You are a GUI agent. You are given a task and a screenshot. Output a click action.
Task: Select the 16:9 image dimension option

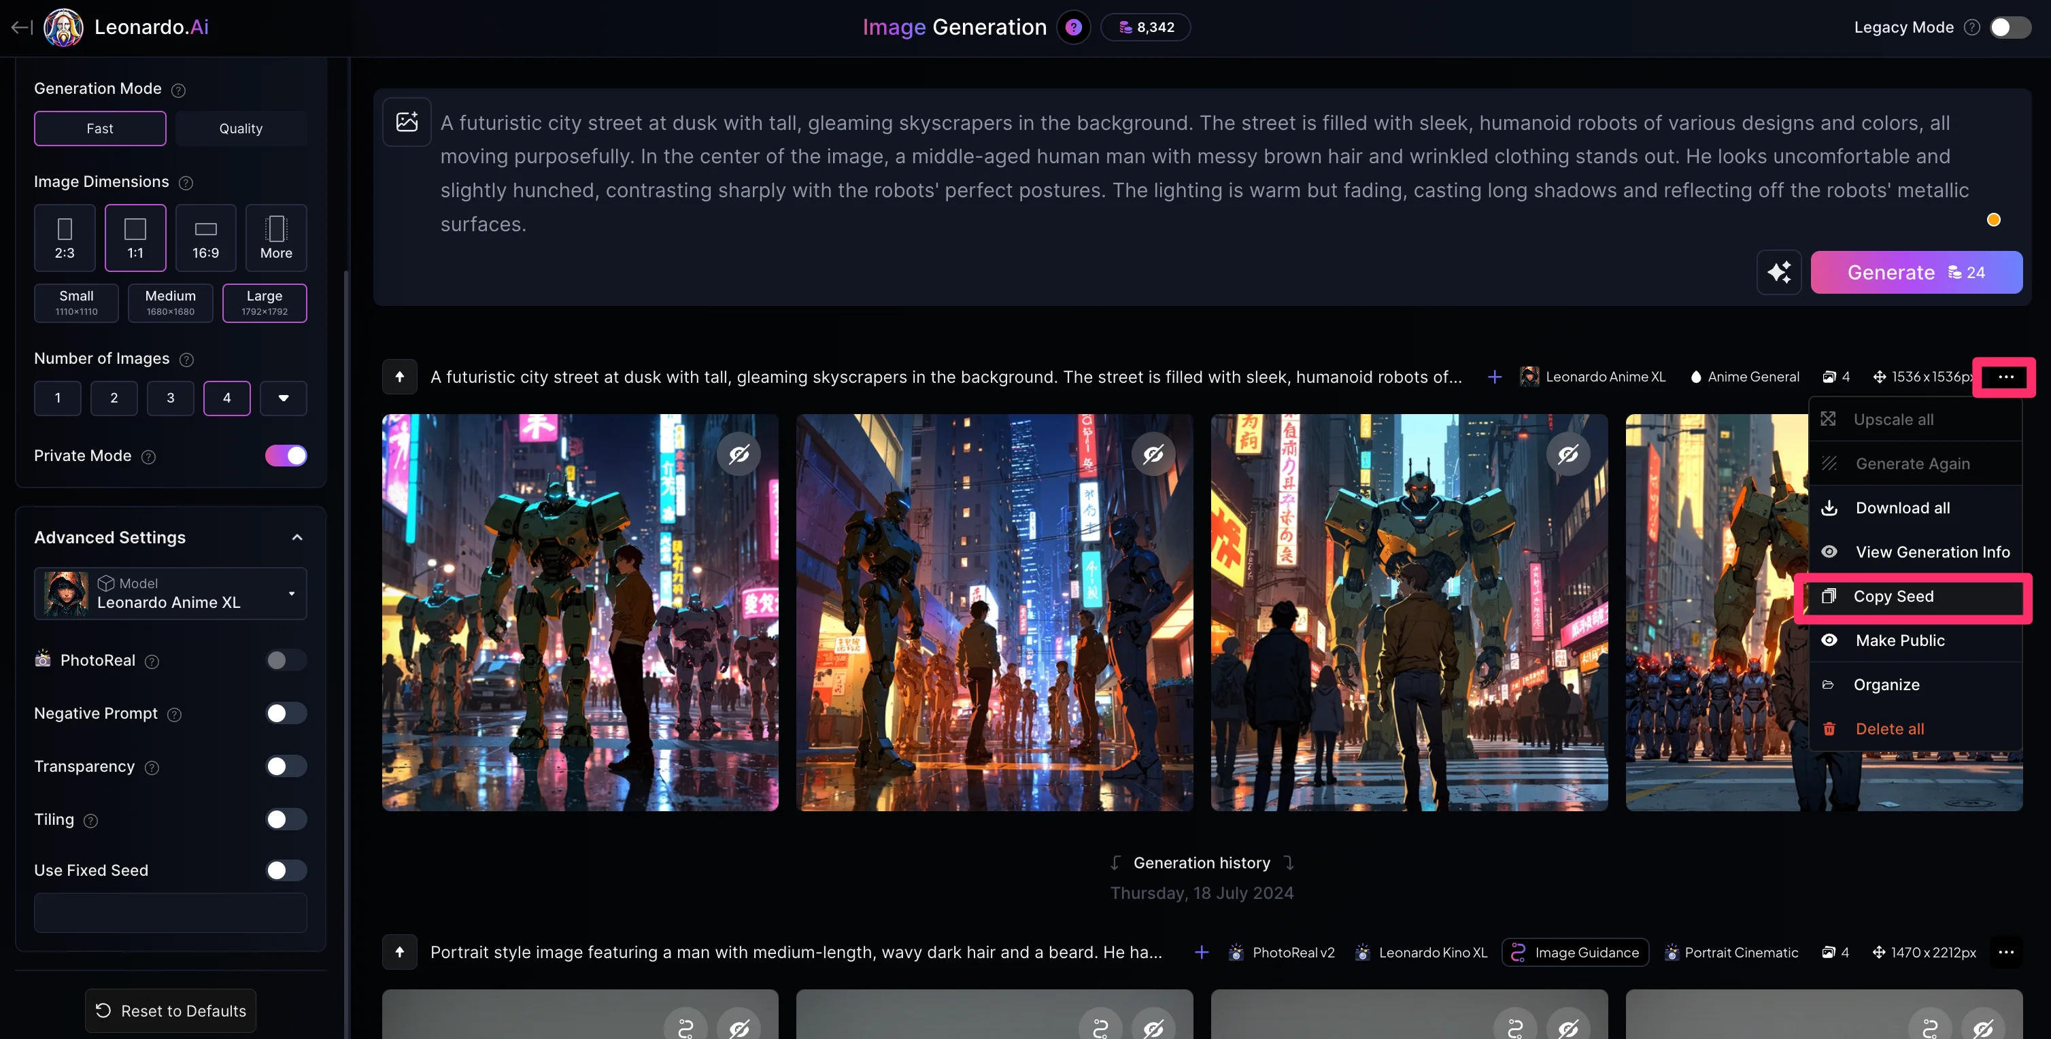[x=205, y=238]
